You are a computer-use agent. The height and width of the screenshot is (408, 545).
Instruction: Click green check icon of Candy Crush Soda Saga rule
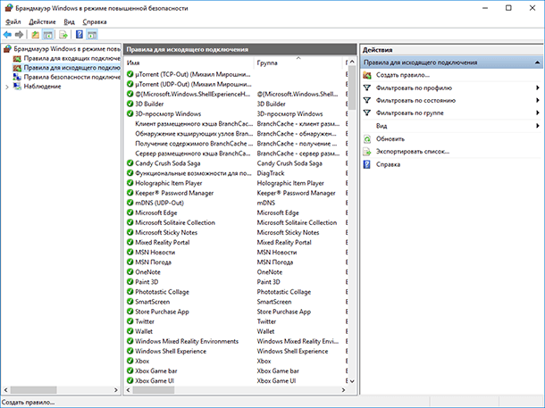[130, 162]
